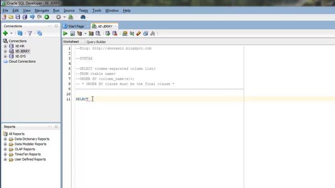Screen dimensions: 335x188
Task: Expand User Defined Reports folder
Action: [5, 159]
